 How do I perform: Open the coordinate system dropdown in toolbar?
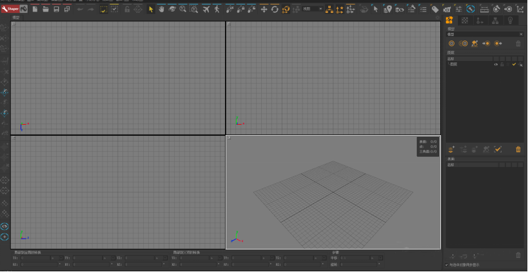click(312, 10)
